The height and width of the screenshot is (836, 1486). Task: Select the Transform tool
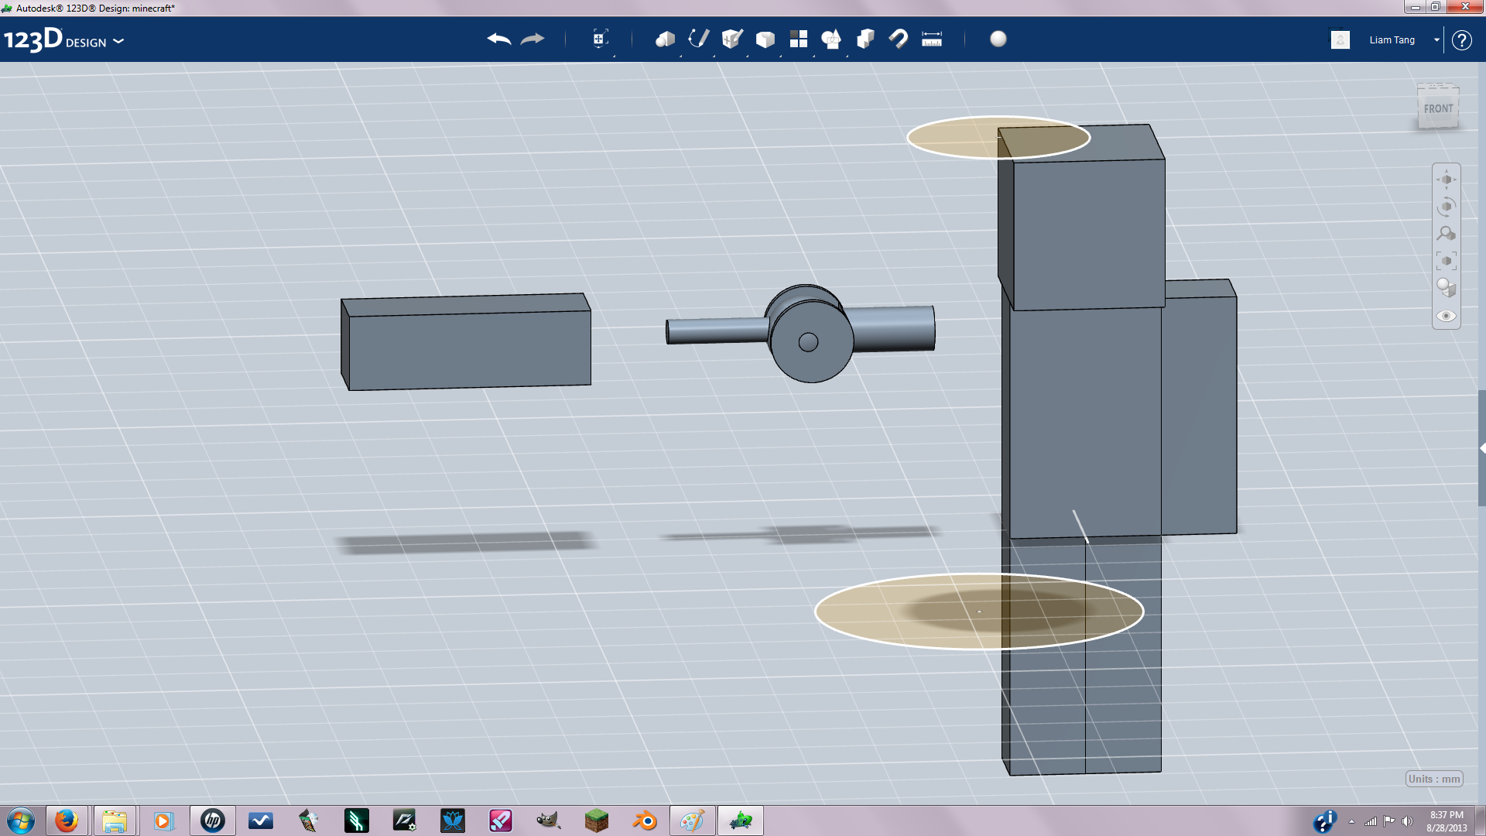(x=600, y=39)
